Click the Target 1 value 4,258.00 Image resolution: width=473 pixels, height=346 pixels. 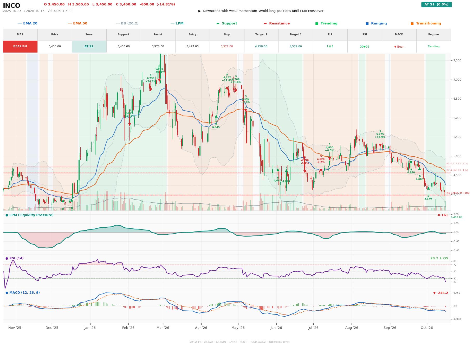[261, 47]
